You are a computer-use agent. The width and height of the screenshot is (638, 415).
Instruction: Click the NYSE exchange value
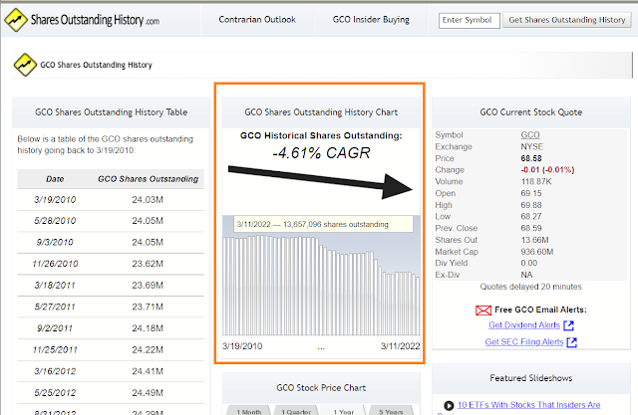click(531, 146)
